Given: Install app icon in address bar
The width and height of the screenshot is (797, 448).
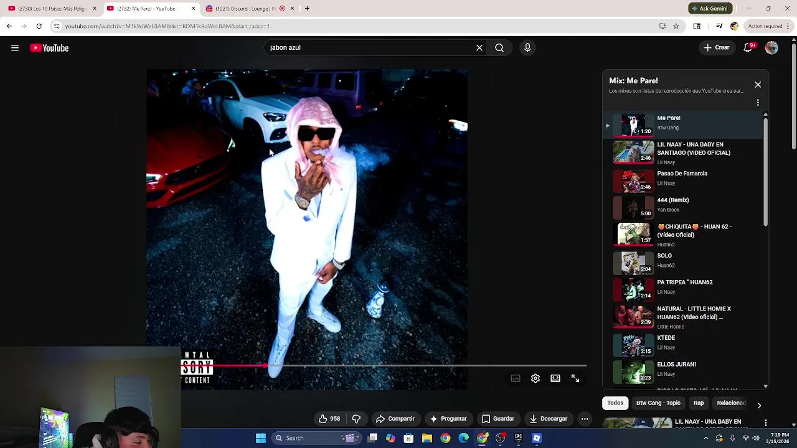Looking at the screenshot, I should (x=663, y=26).
